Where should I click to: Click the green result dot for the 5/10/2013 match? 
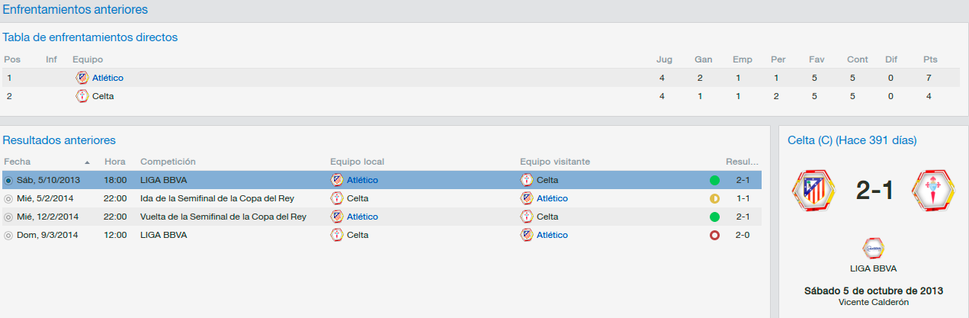click(714, 180)
